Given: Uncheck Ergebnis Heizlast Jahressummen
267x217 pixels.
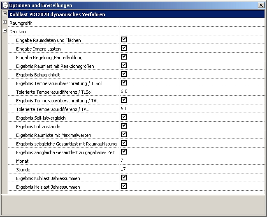Looking at the screenshot, I should pyautogui.click(x=124, y=186).
